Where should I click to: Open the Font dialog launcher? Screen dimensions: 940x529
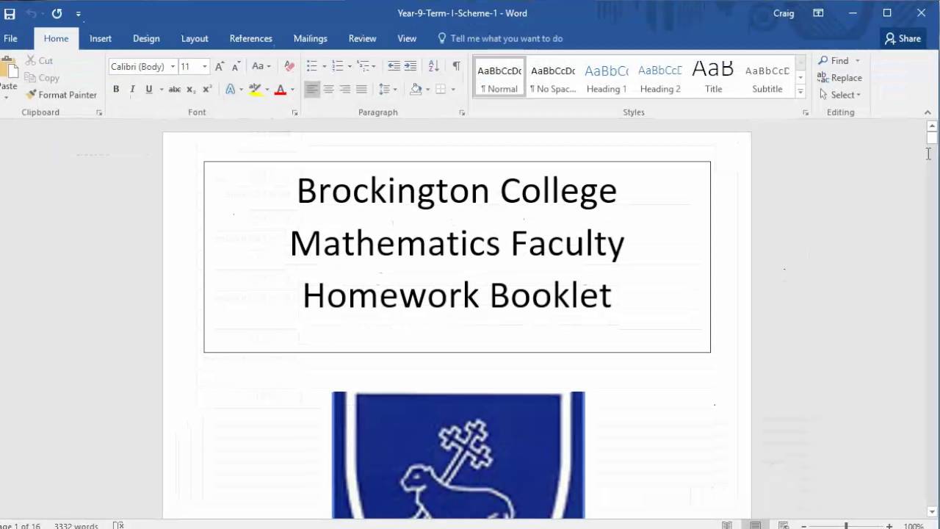point(295,113)
